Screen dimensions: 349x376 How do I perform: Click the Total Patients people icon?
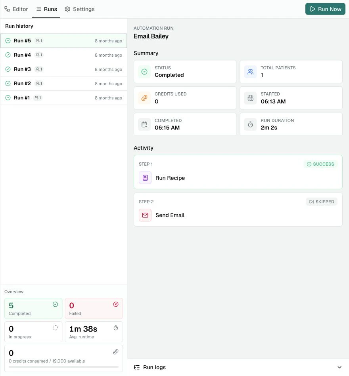coord(250,72)
